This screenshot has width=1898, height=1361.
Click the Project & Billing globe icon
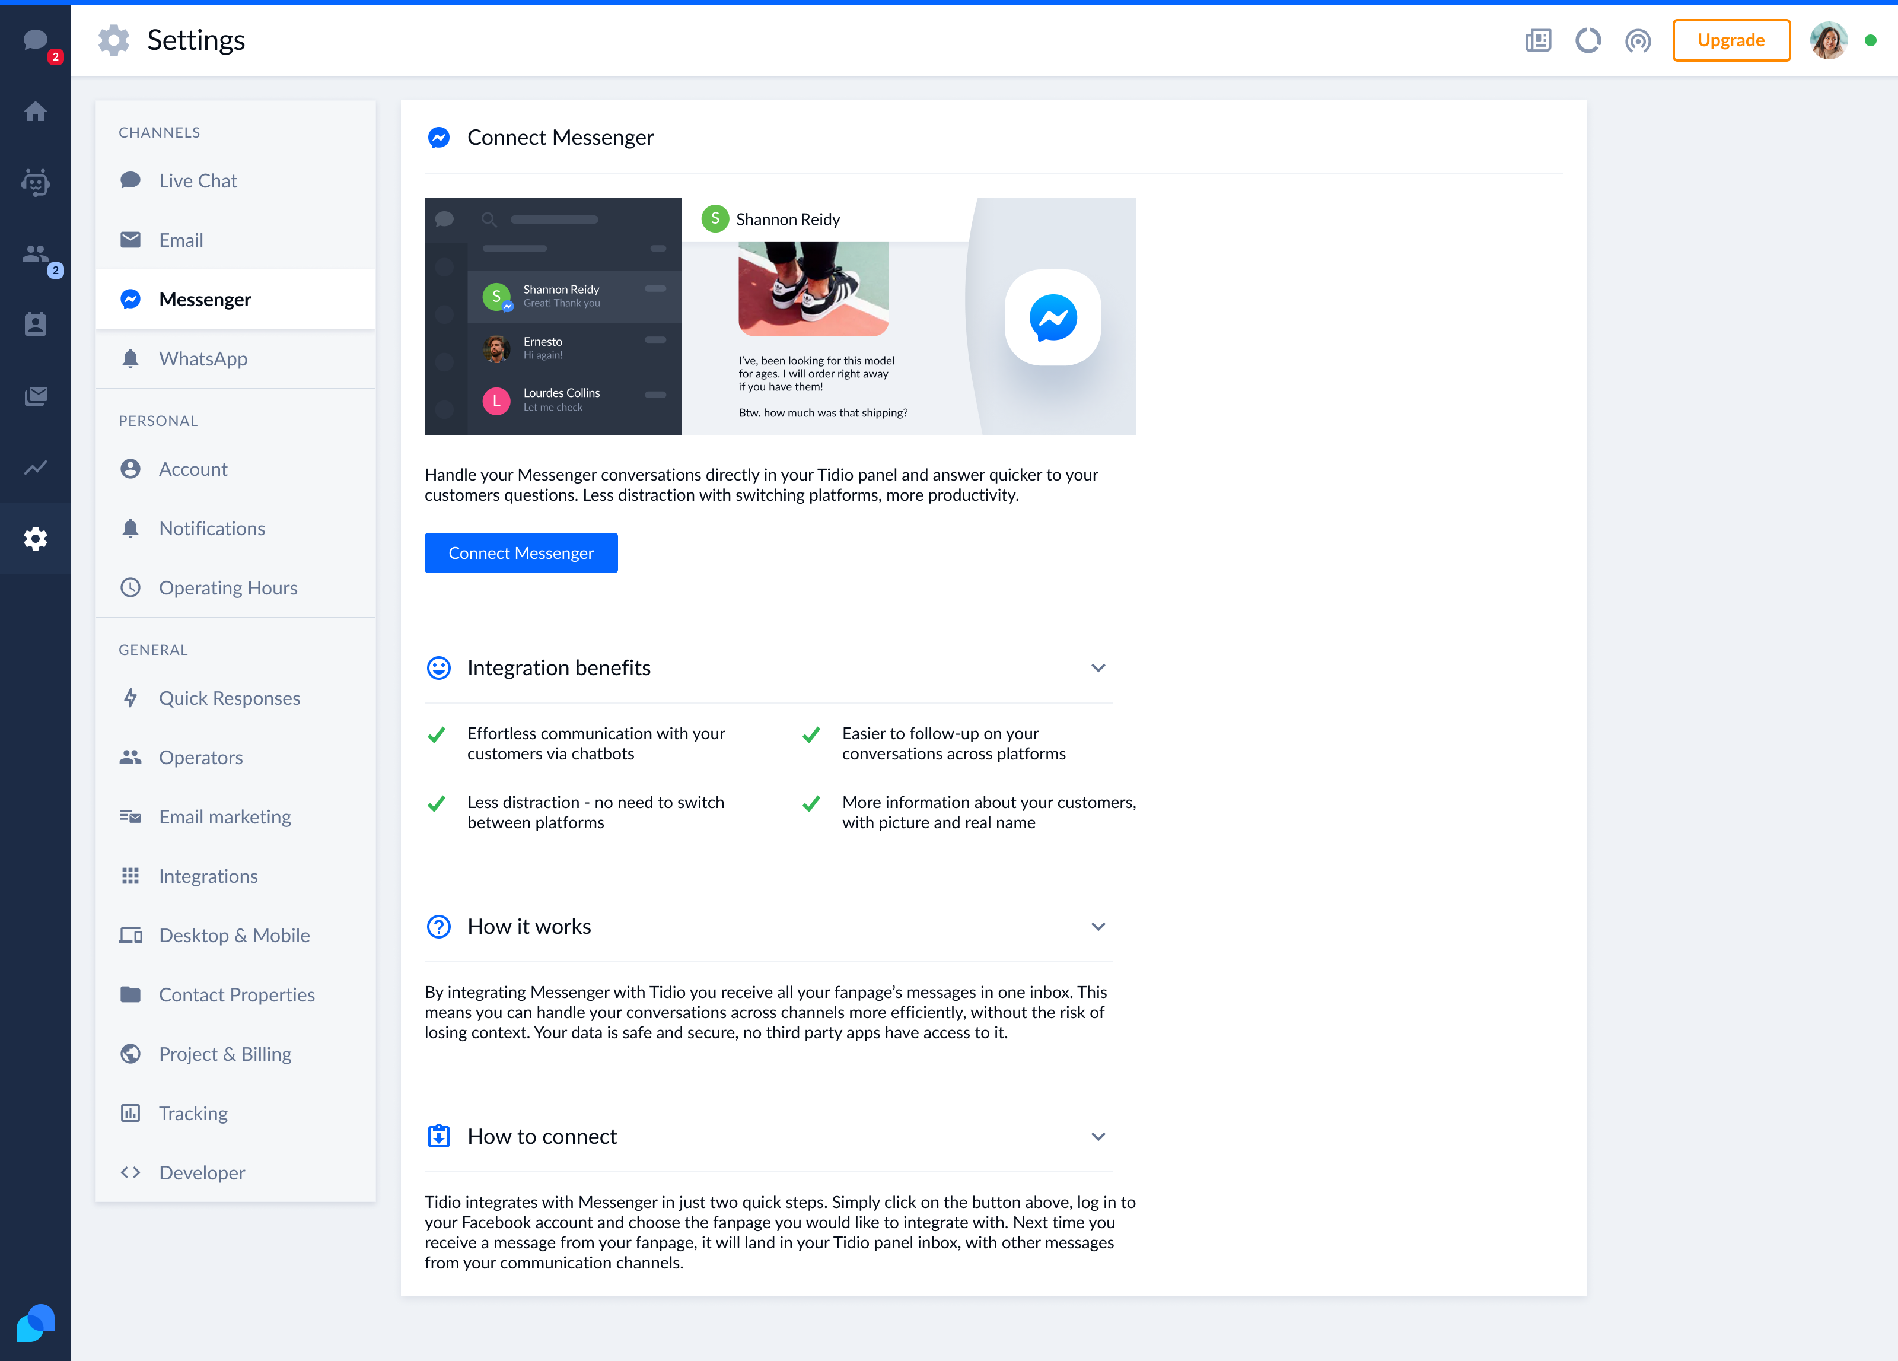pyautogui.click(x=130, y=1054)
